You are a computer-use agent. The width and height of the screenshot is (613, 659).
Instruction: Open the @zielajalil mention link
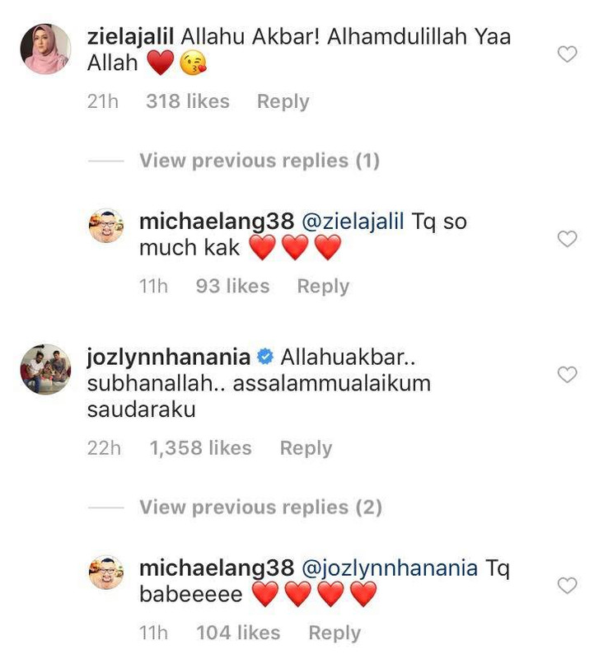[x=353, y=222]
